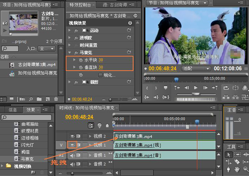Toggle timeline snap button
This screenshot has width=249, height=176.
pos(91,126)
